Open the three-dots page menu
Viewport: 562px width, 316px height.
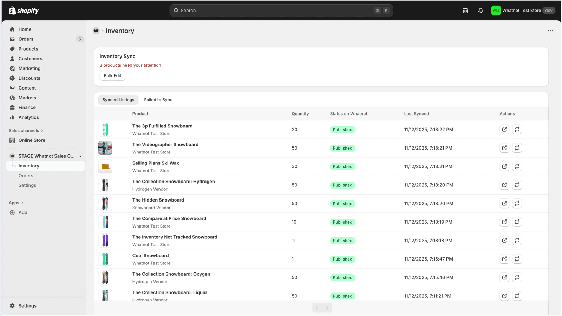550,31
